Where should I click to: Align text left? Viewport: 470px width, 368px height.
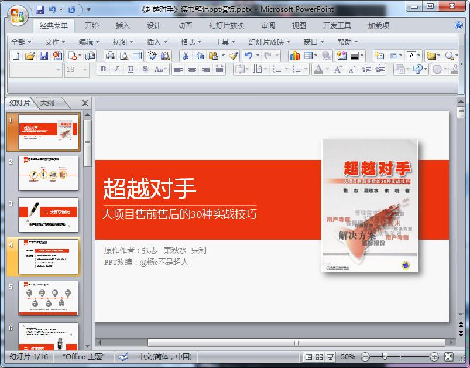click(x=179, y=69)
